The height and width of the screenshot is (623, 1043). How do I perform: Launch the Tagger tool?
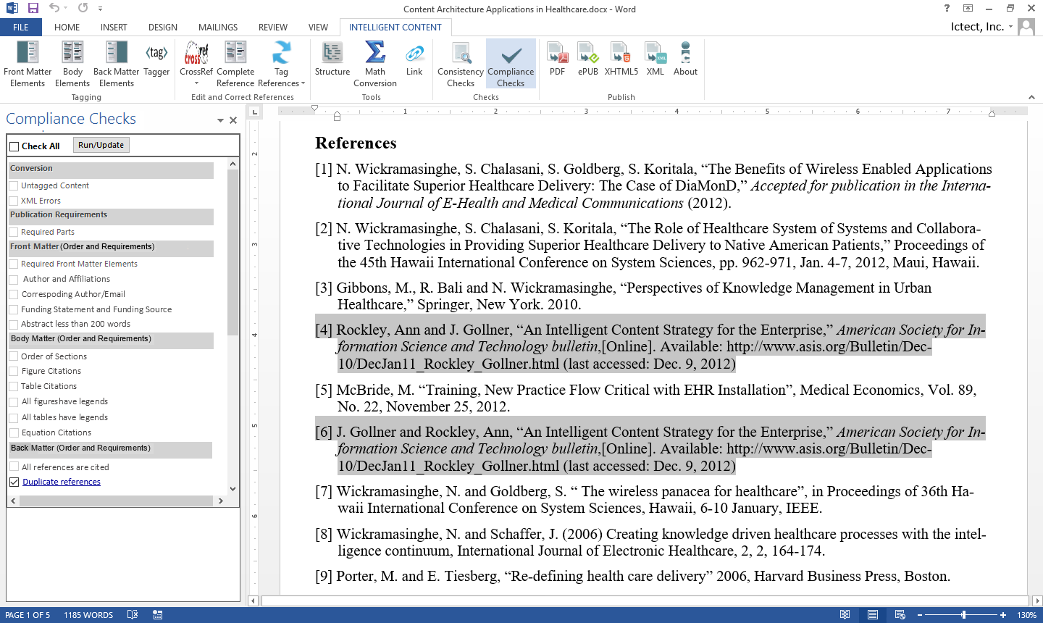tap(156, 59)
